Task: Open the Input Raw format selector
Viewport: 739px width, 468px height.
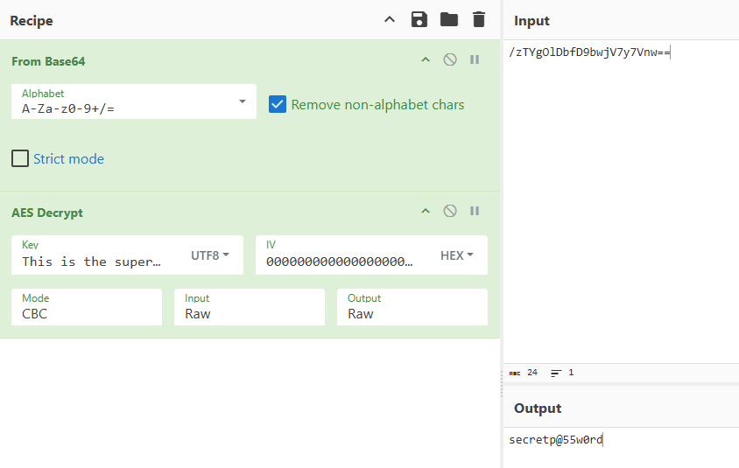Action: (x=250, y=307)
